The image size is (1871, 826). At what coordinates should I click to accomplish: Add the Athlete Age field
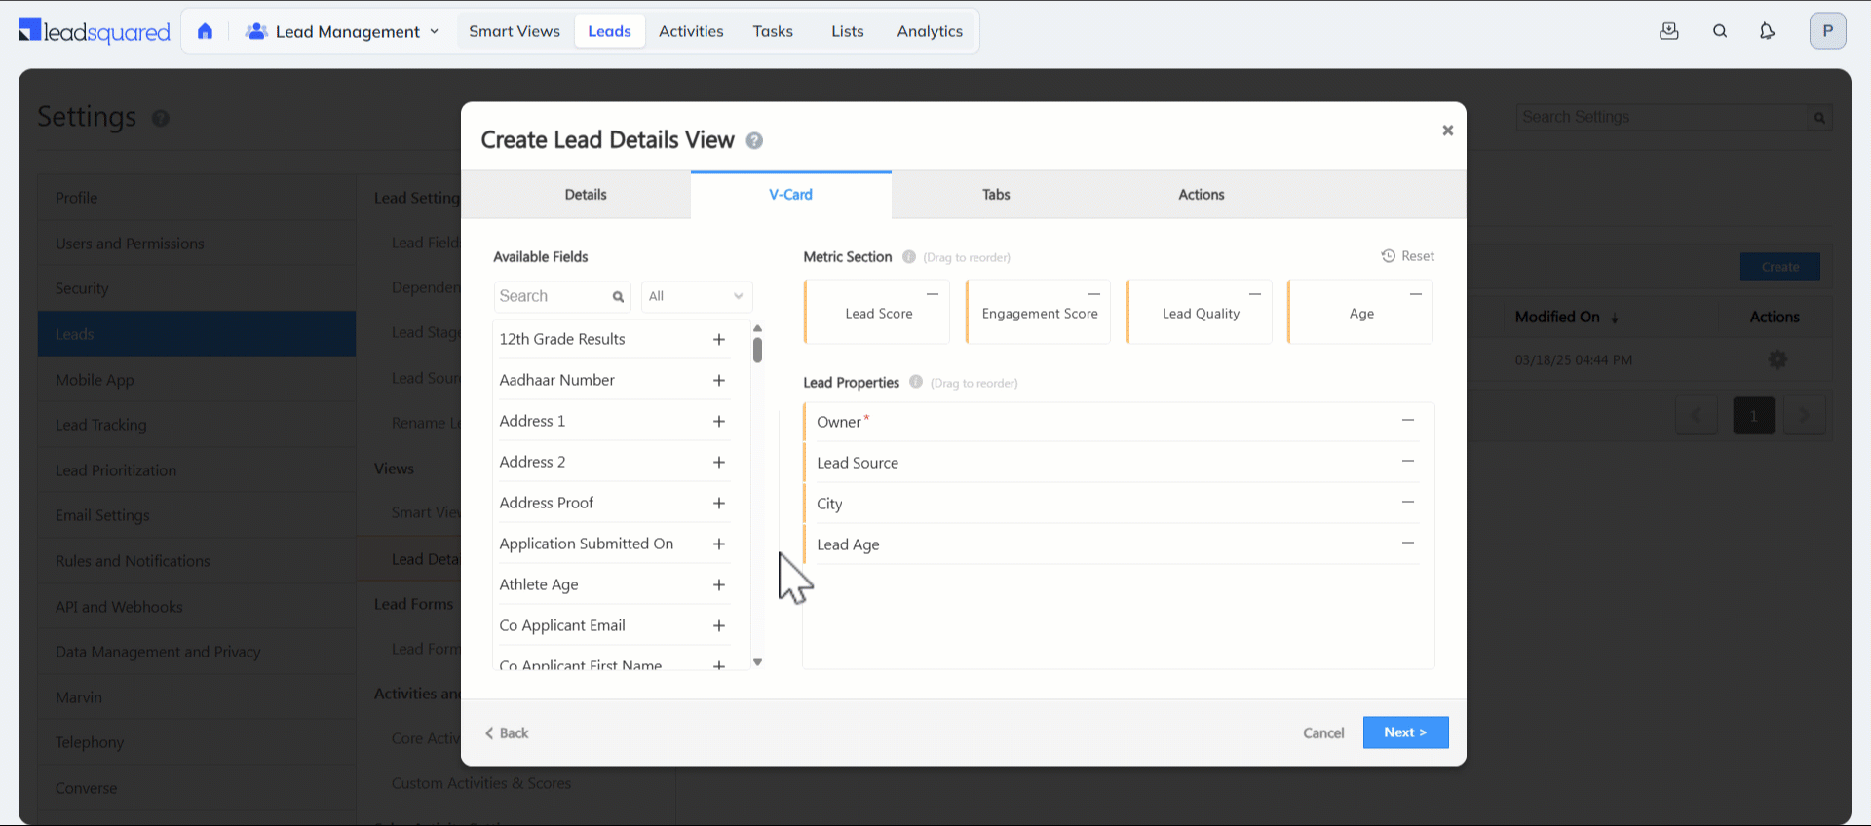point(719,584)
